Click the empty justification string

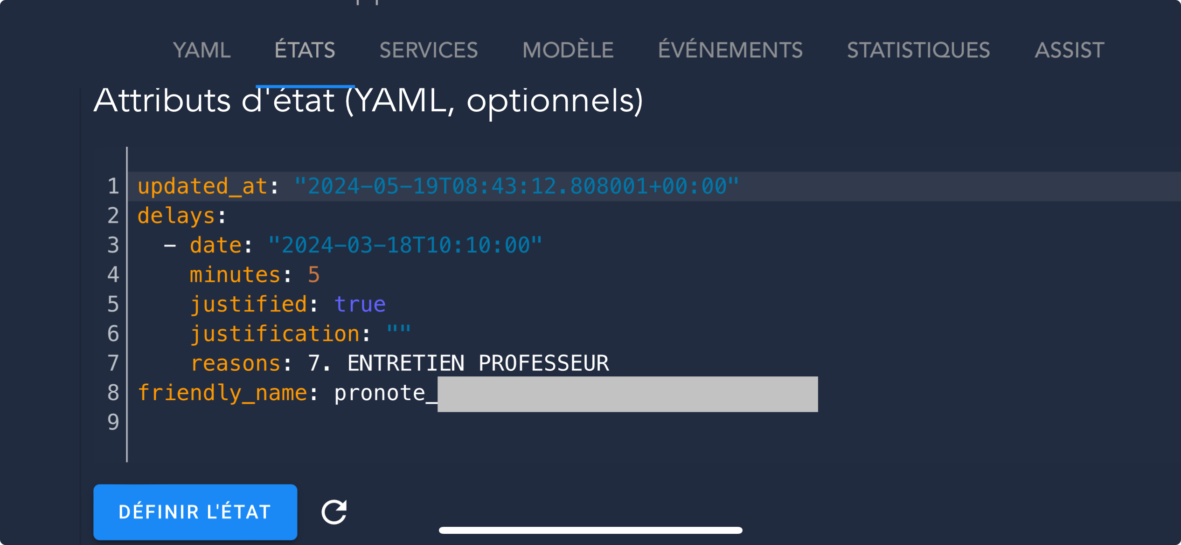(399, 334)
